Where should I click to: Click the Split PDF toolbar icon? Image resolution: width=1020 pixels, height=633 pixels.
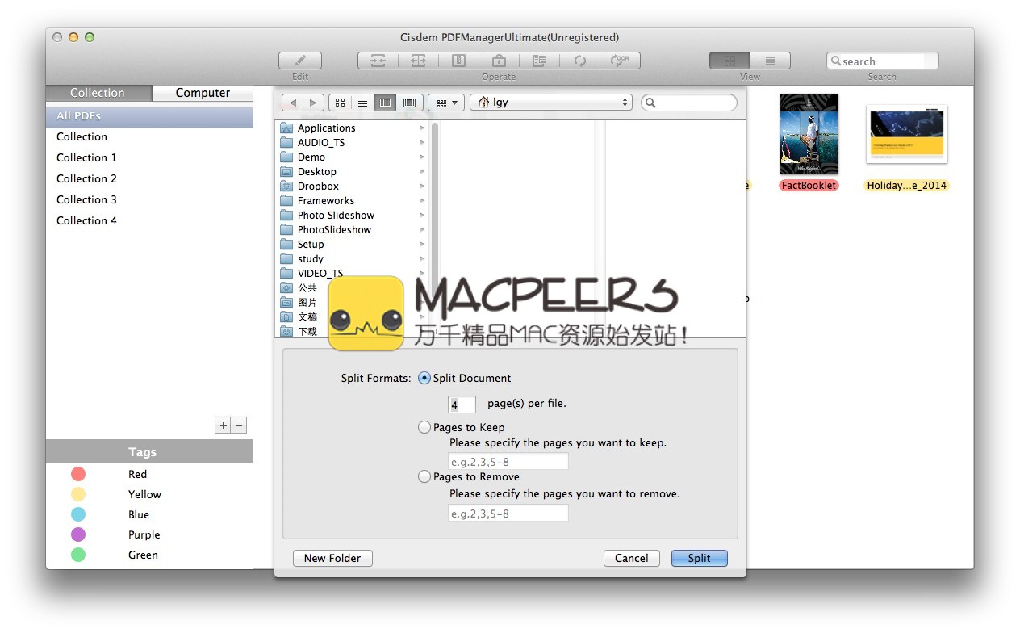tap(418, 61)
